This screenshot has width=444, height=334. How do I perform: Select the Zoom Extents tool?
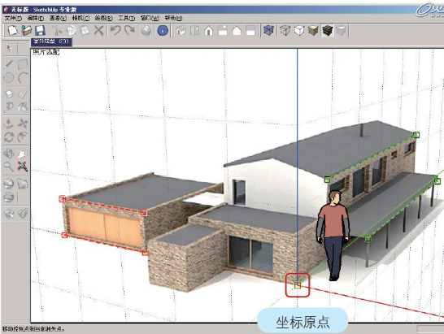pyautogui.click(x=23, y=167)
